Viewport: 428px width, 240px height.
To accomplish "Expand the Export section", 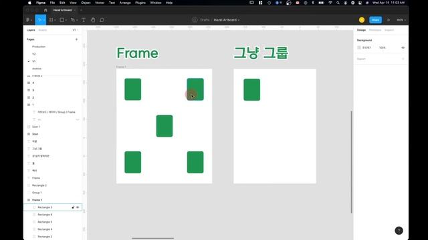I will point(403,59).
